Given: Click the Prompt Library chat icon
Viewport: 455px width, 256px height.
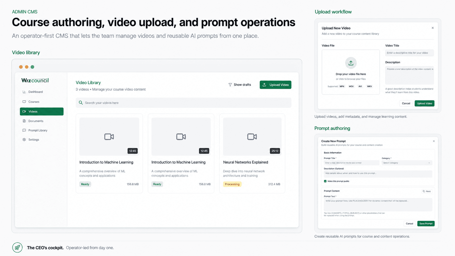Looking at the screenshot, I should (x=24, y=130).
